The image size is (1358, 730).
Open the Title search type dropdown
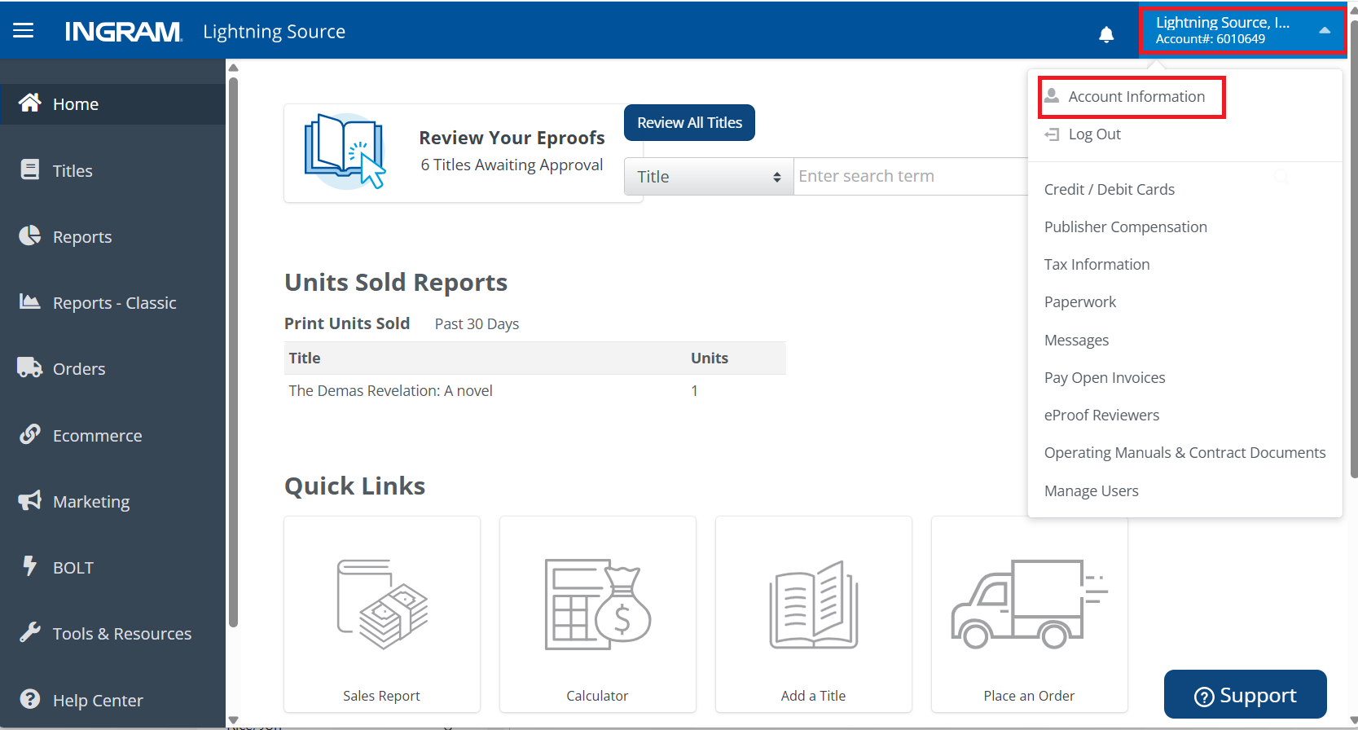pyautogui.click(x=709, y=177)
